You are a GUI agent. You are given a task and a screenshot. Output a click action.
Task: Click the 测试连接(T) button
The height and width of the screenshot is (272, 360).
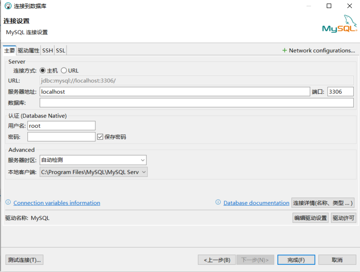coord(25,260)
